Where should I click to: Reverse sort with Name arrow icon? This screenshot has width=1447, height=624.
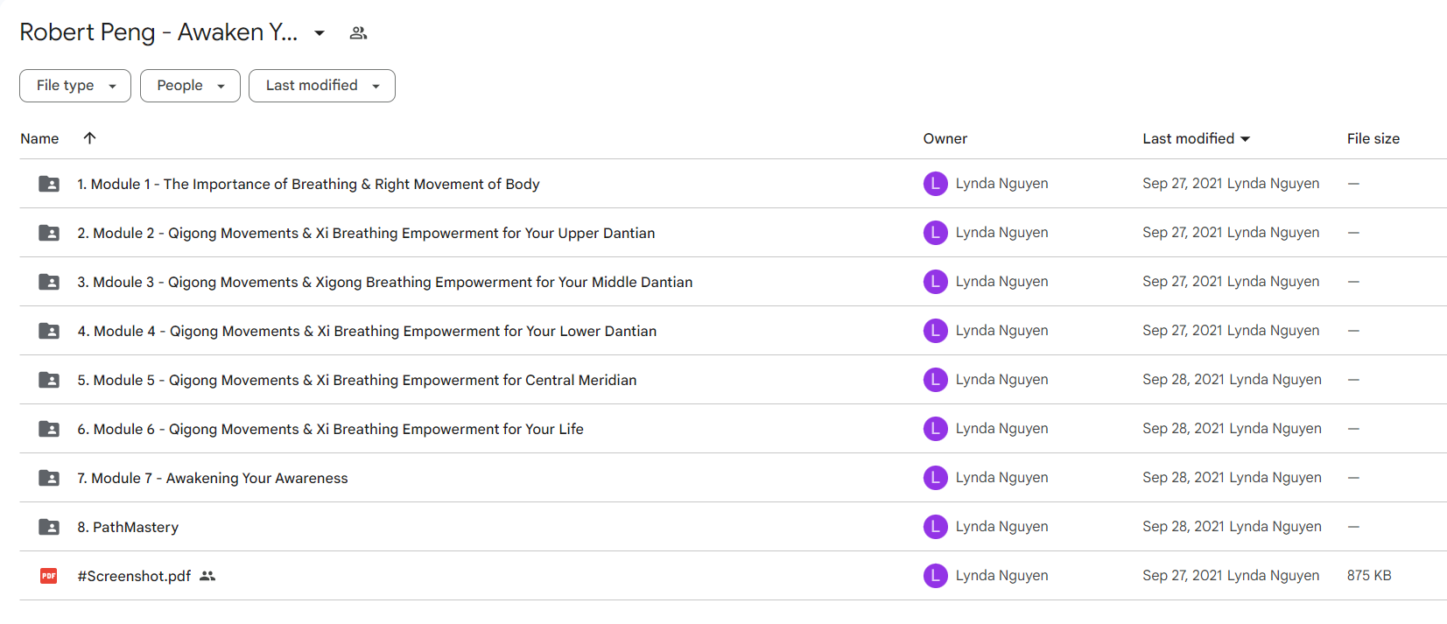(89, 138)
